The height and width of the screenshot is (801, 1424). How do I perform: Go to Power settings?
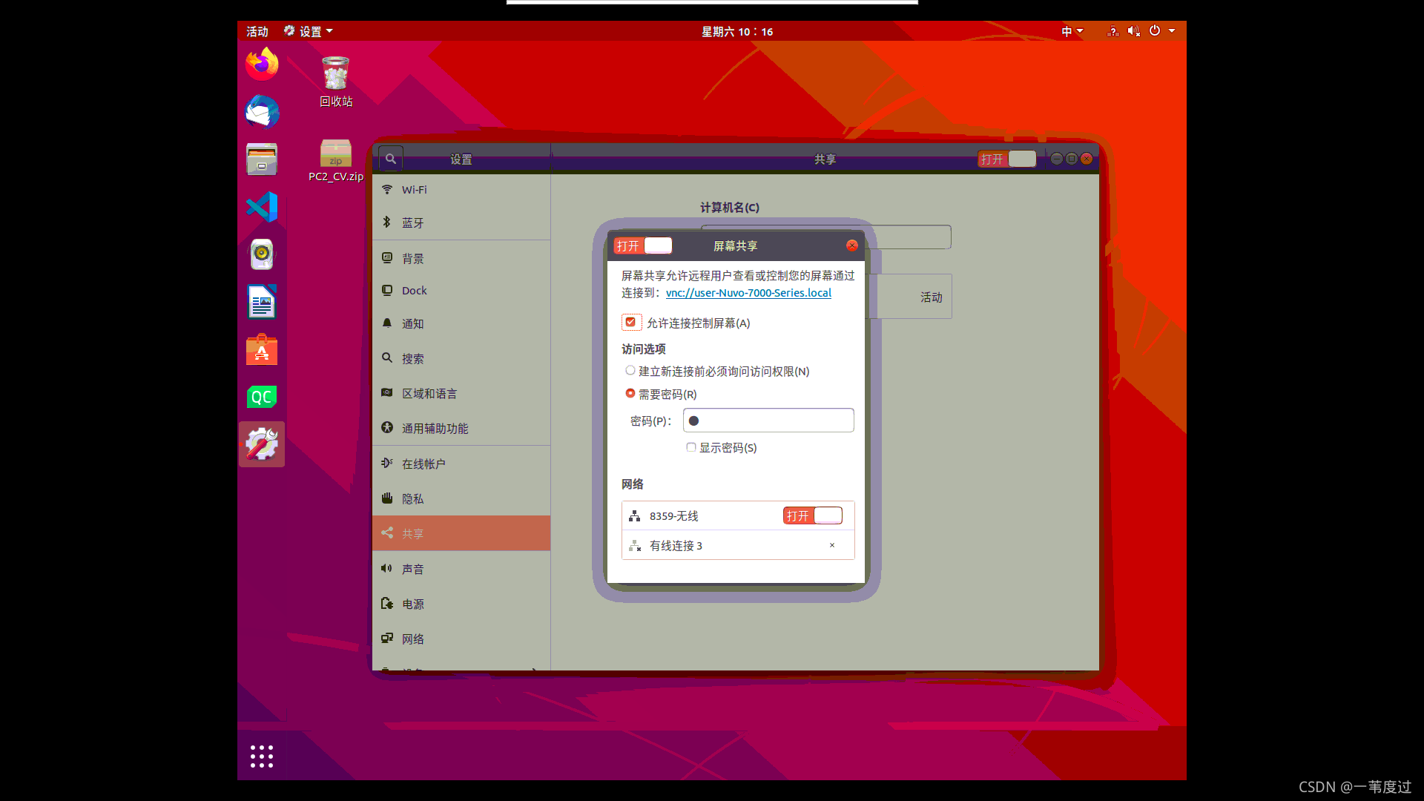coord(461,604)
